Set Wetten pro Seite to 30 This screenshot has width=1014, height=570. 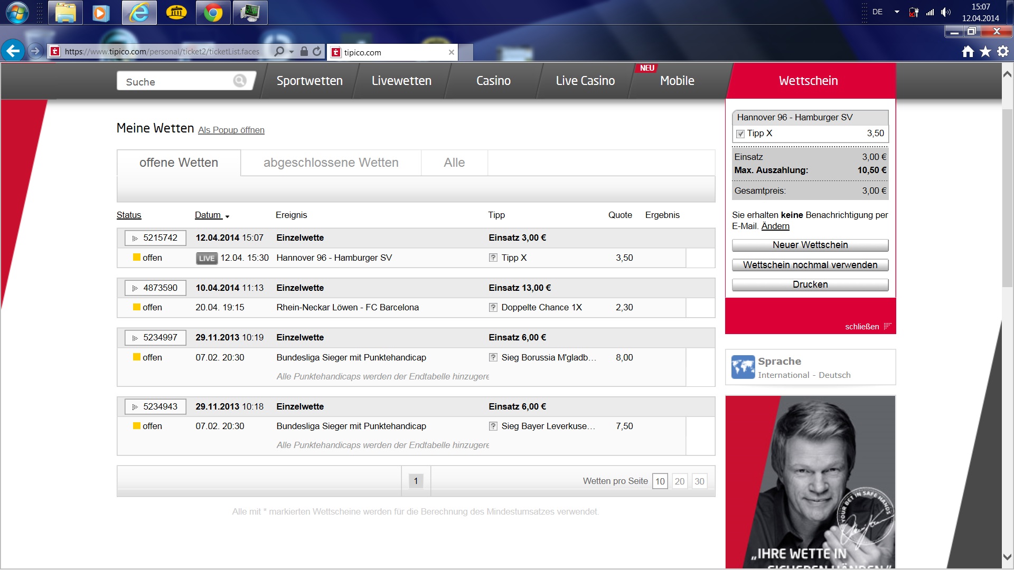pos(699,481)
